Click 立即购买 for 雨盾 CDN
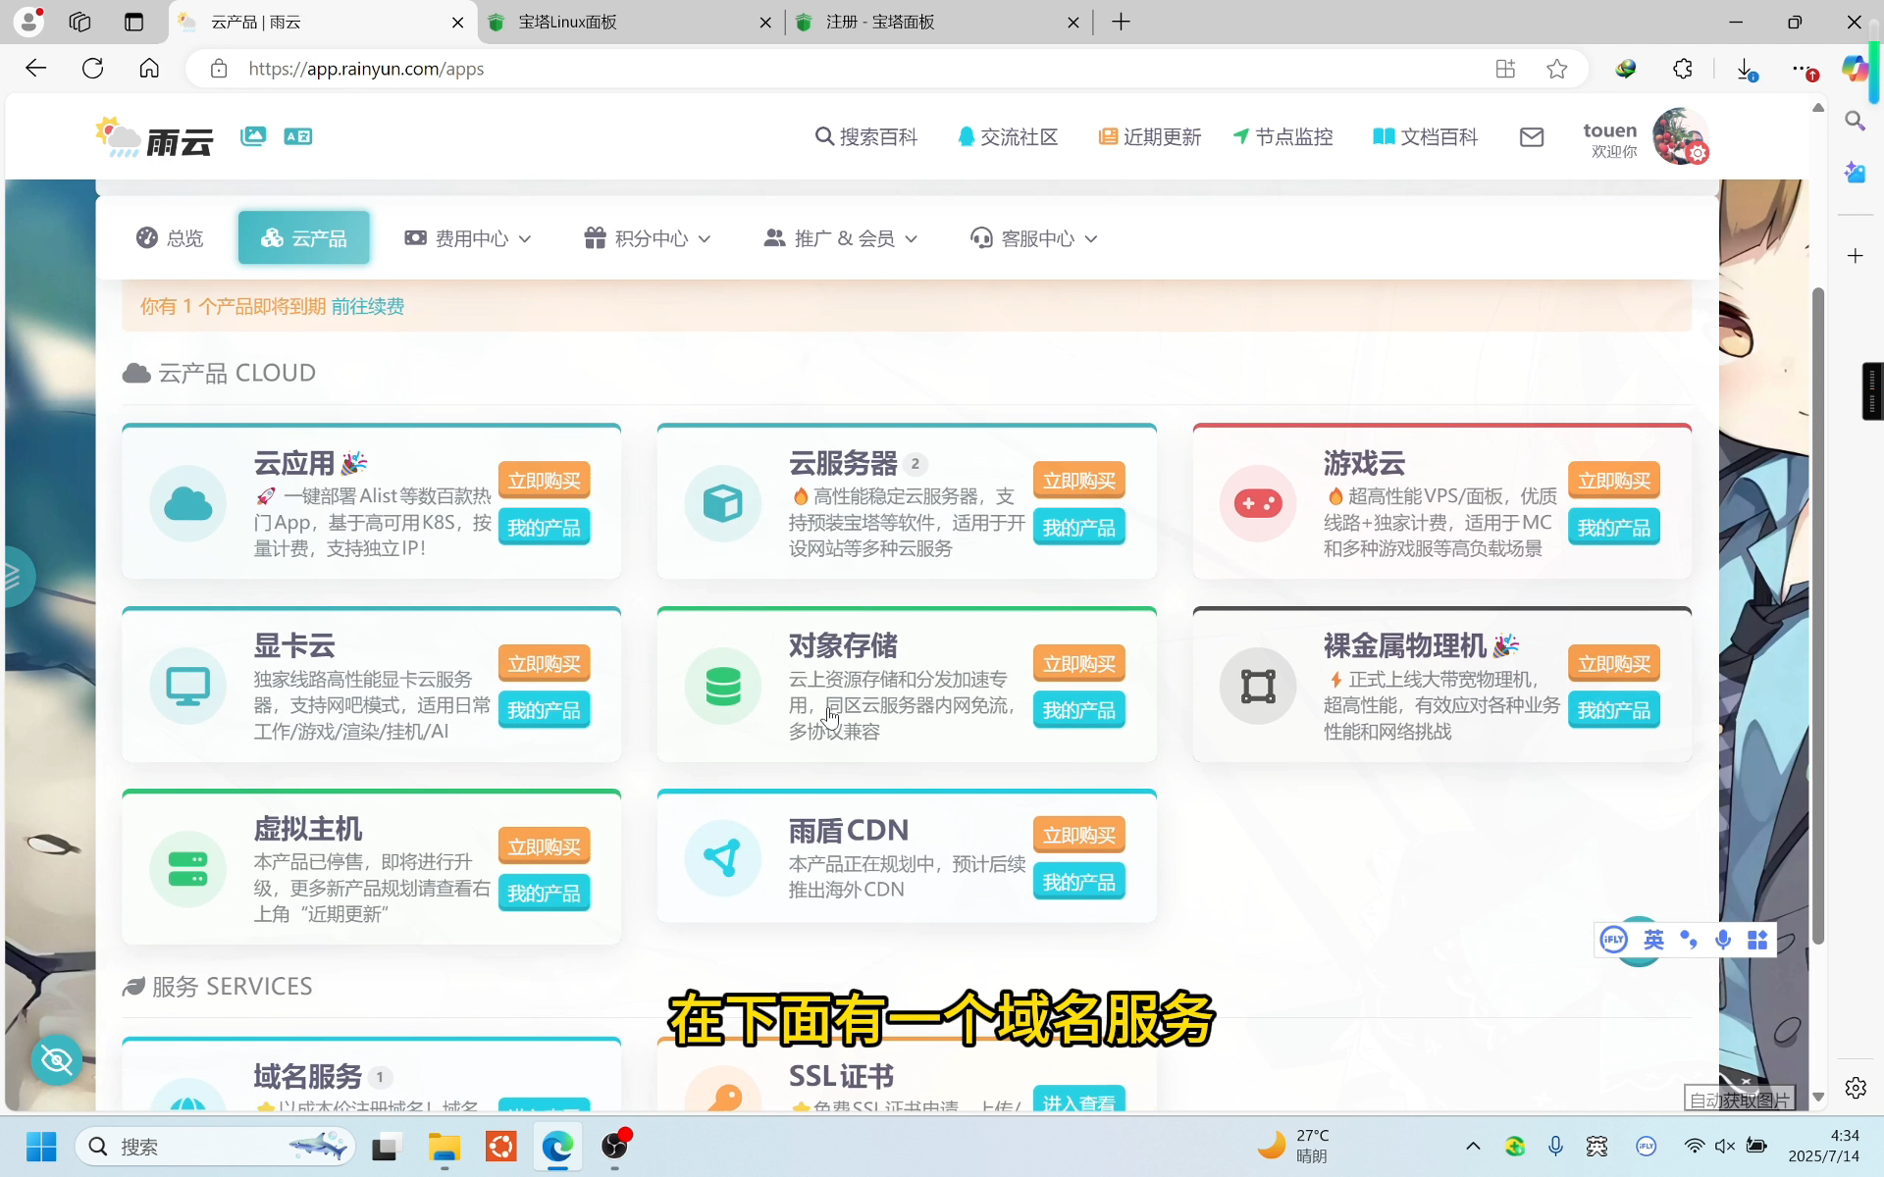The height and width of the screenshot is (1177, 1884). coord(1079,836)
